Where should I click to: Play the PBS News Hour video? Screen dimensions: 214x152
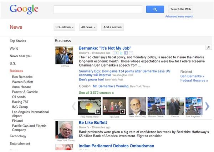[90, 106]
